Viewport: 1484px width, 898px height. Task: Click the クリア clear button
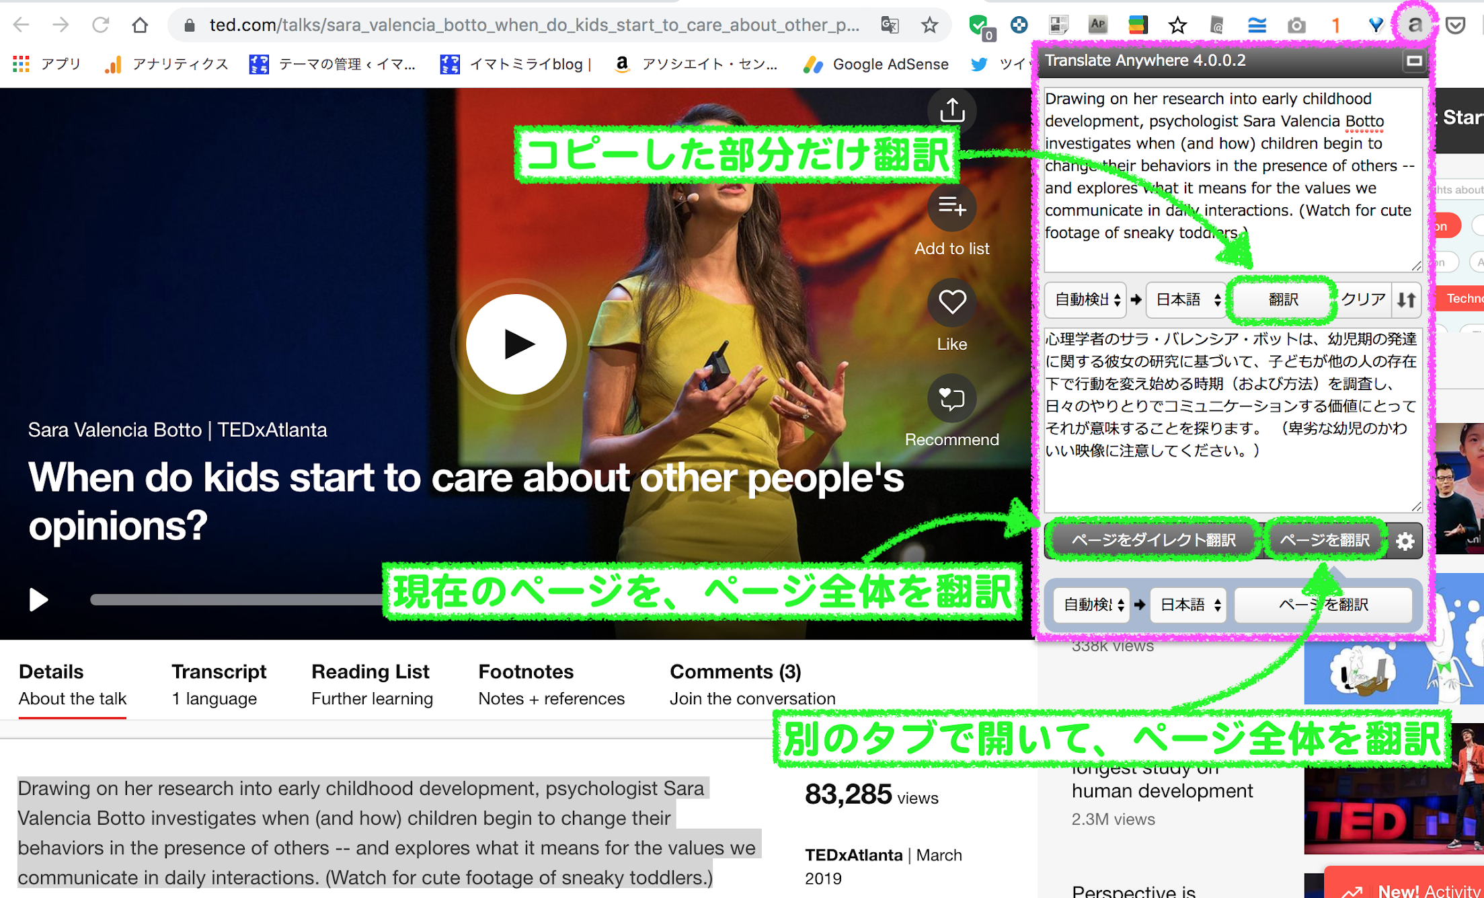[x=1363, y=299]
